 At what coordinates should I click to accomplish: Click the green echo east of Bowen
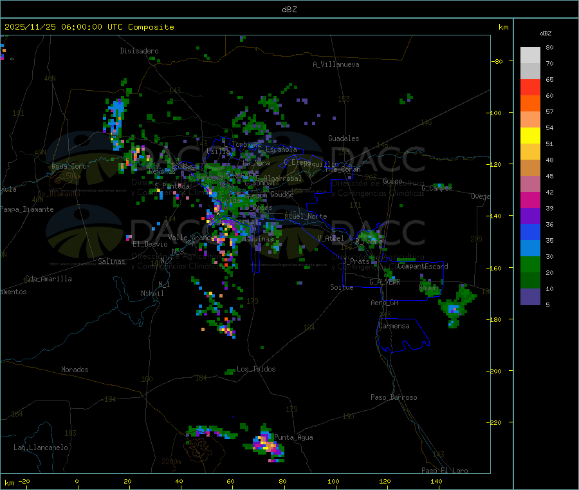coord(456,306)
